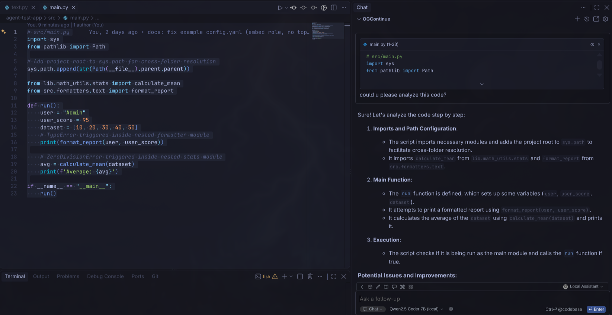Viewport: 612px width, 315px height.
Task: Click the cube models icon in chat toolbar
Action: [370, 287]
